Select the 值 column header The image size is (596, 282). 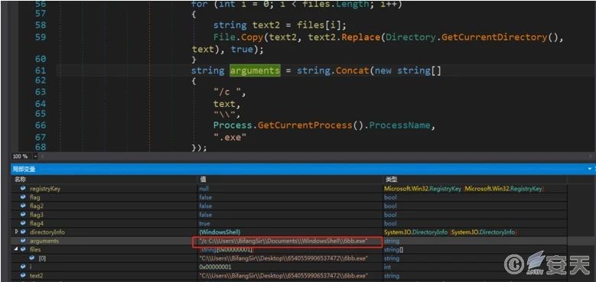tap(203, 179)
